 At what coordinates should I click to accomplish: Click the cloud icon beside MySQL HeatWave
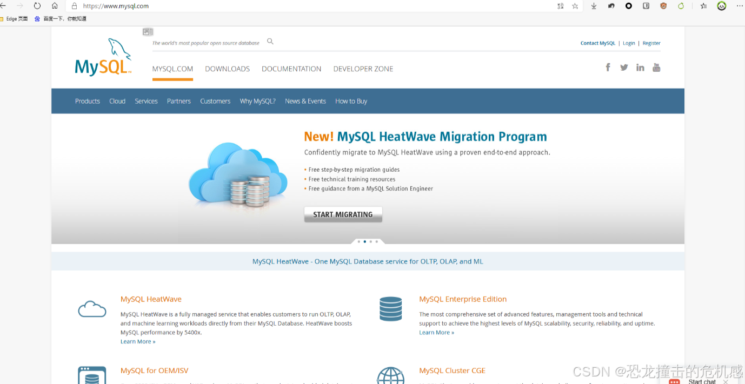(x=92, y=309)
